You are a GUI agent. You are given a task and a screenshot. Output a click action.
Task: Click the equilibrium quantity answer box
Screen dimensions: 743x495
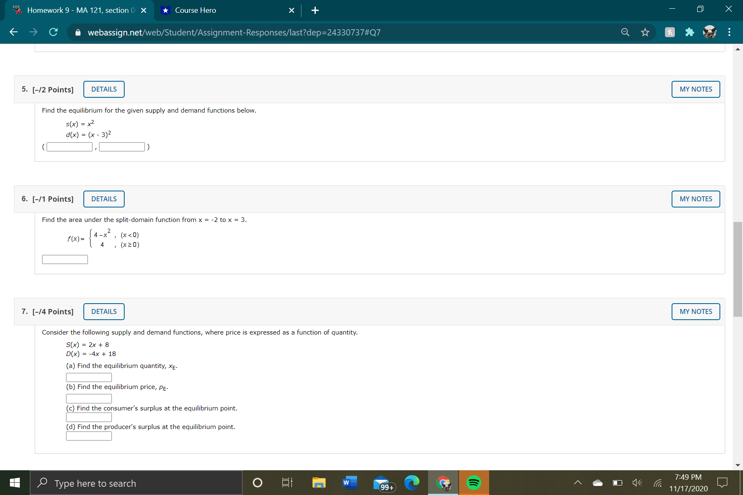[x=89, y=377]
